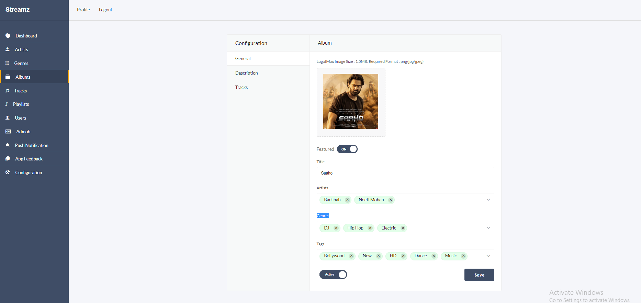Viewport: 641px width, 303px height.
Task: Turn off the Featured toggle
Action: (x=347, y=149)
